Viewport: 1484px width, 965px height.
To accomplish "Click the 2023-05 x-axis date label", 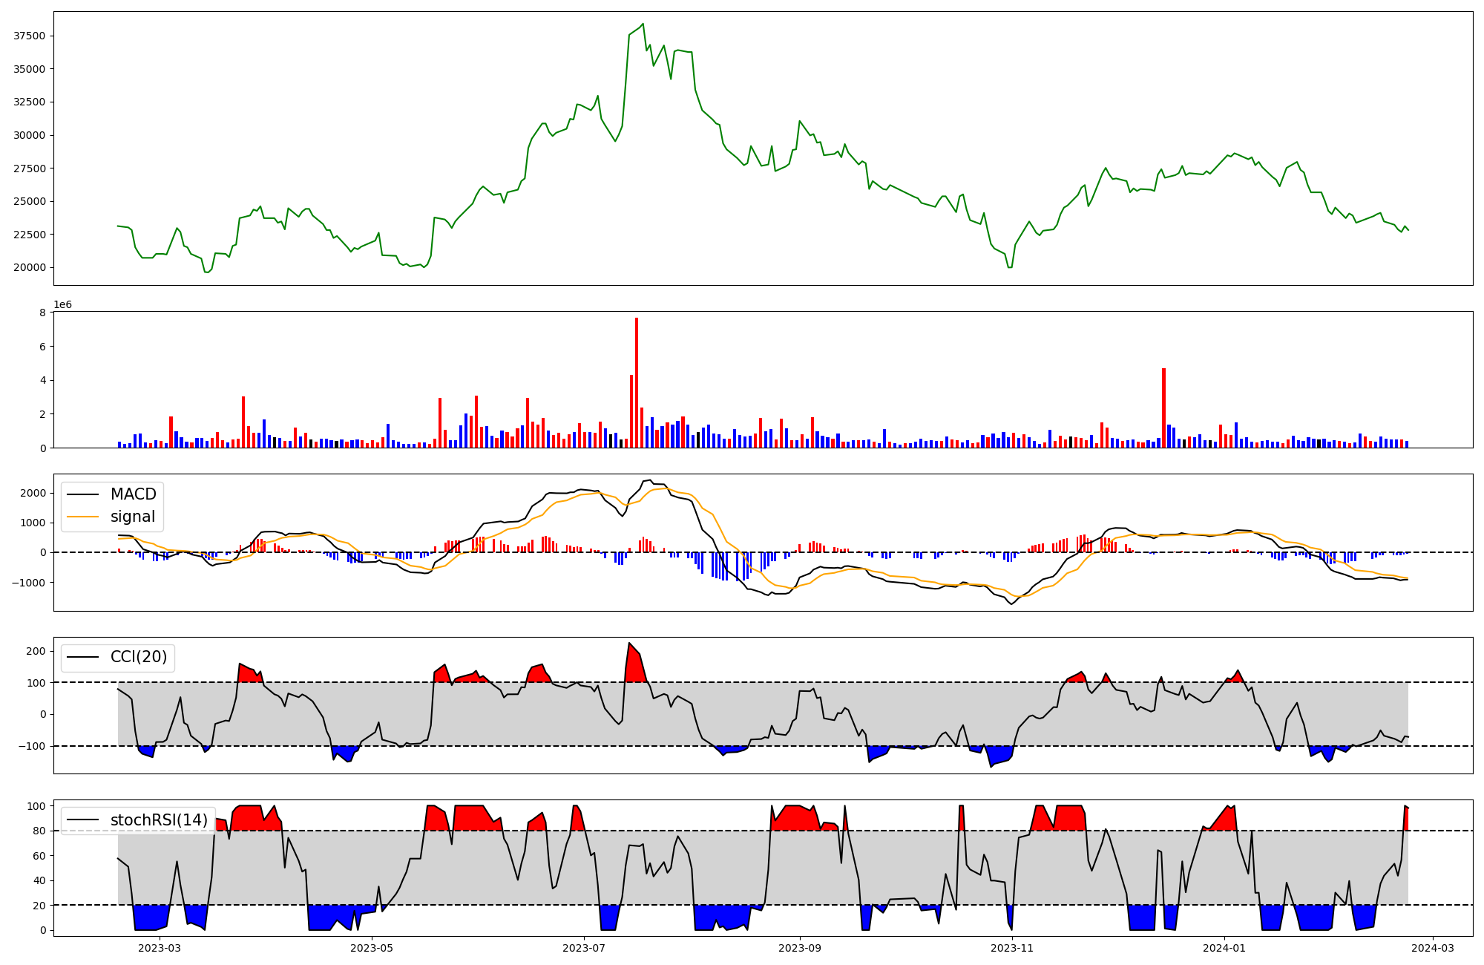I will tap(372, 948).
